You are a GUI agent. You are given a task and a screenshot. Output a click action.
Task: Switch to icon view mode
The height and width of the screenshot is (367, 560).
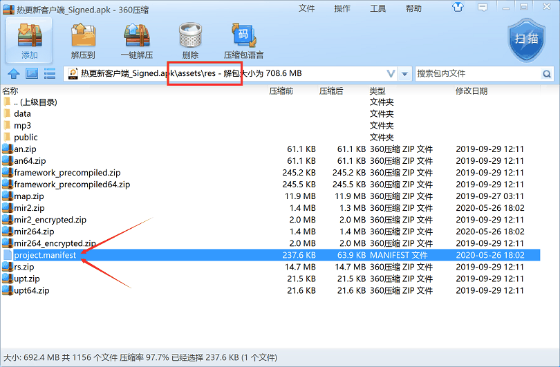32,73
